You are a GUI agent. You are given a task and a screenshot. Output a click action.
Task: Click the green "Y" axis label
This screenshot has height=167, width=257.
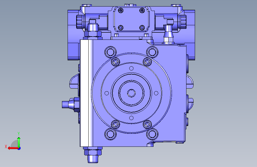(x=19, y=133)
